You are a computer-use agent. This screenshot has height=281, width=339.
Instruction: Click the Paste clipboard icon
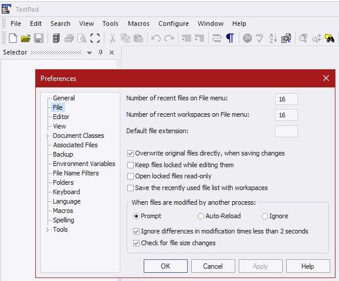coord(138,38)
